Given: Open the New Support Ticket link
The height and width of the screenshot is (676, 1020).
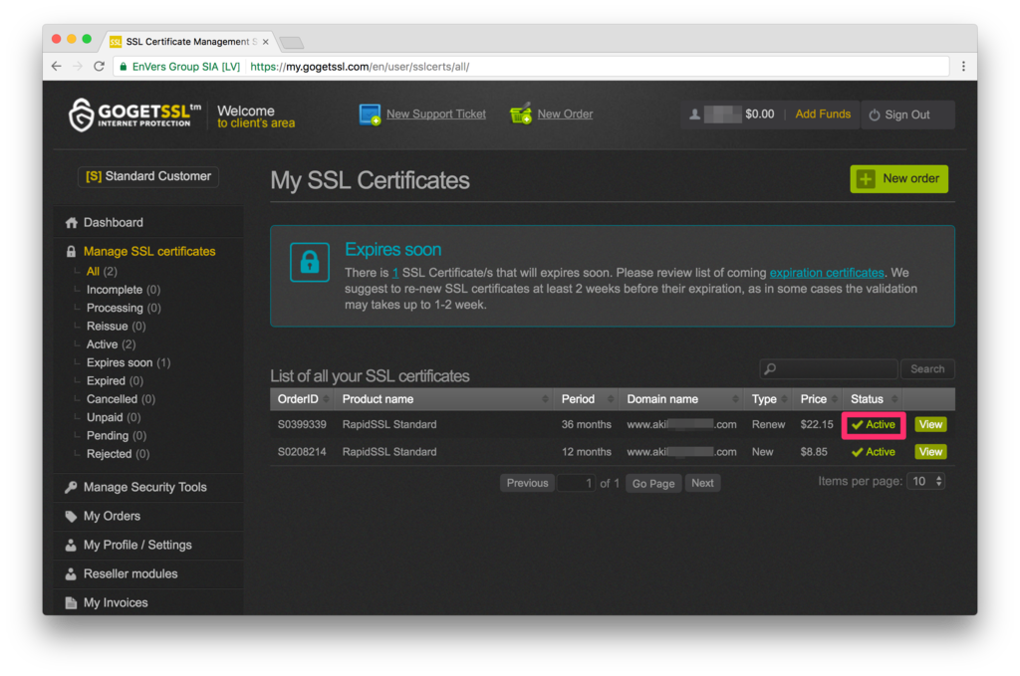Looking at the screenshot, I should (436, 113).
